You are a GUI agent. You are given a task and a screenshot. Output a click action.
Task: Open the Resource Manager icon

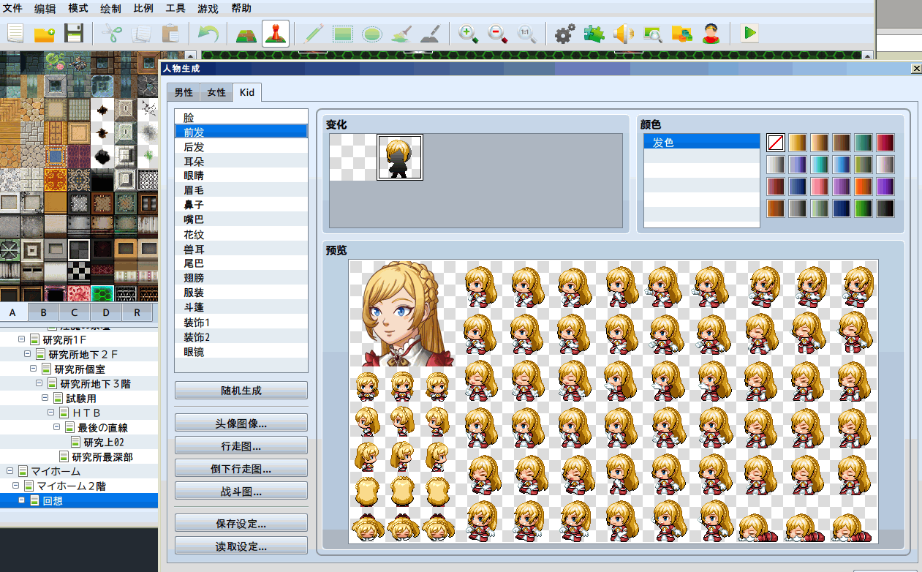coord(681,34)
